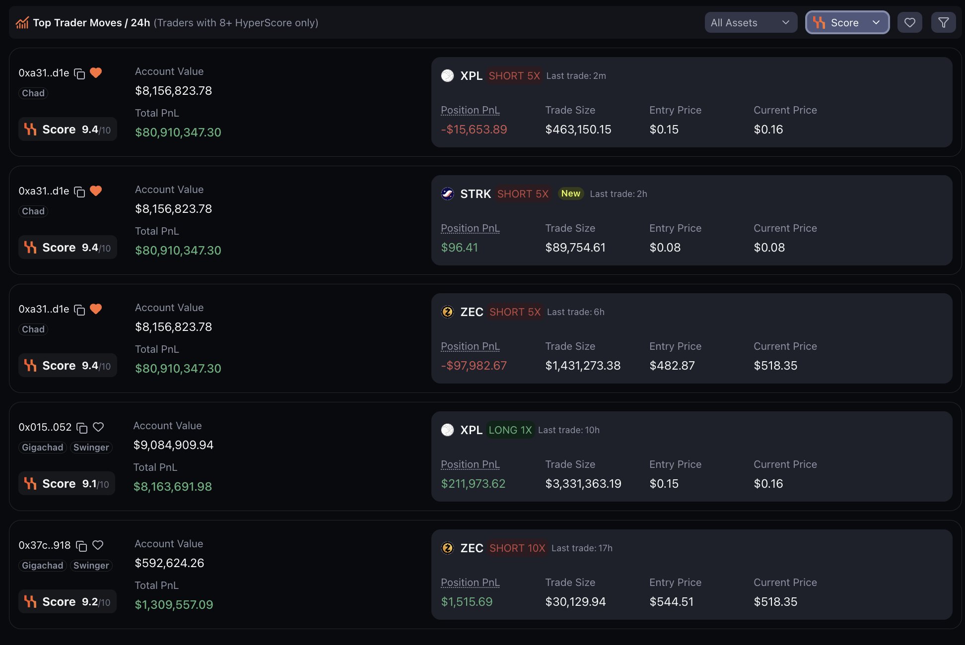Click the Gigachad tag on 0x37c..918
Viewport: 965px width, 645px height.
[x=42, y=566]
